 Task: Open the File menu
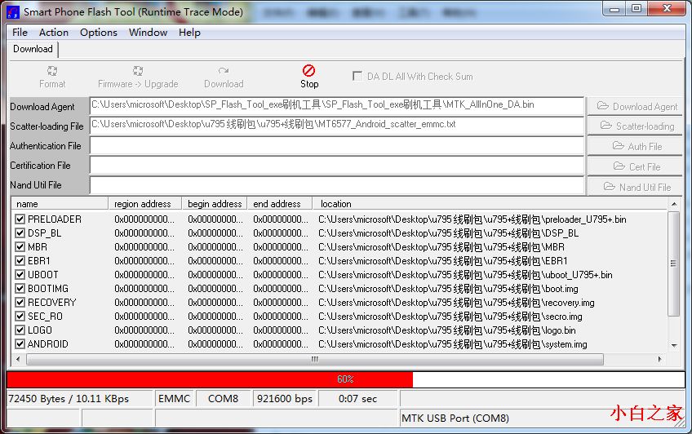point(20,32)
